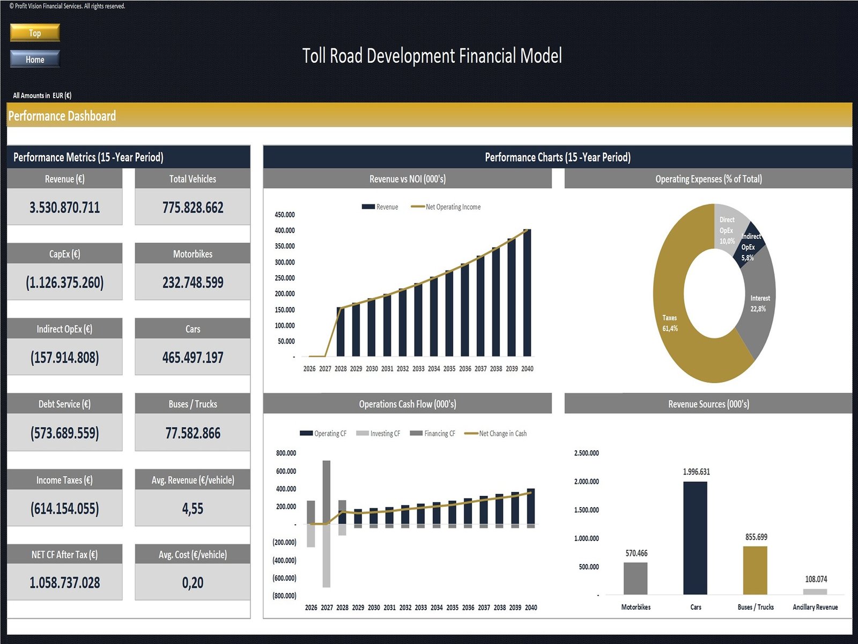Click the Financing CF legend swatch
This screenshot has height=644, width=858.
click(x=416, y=433)
